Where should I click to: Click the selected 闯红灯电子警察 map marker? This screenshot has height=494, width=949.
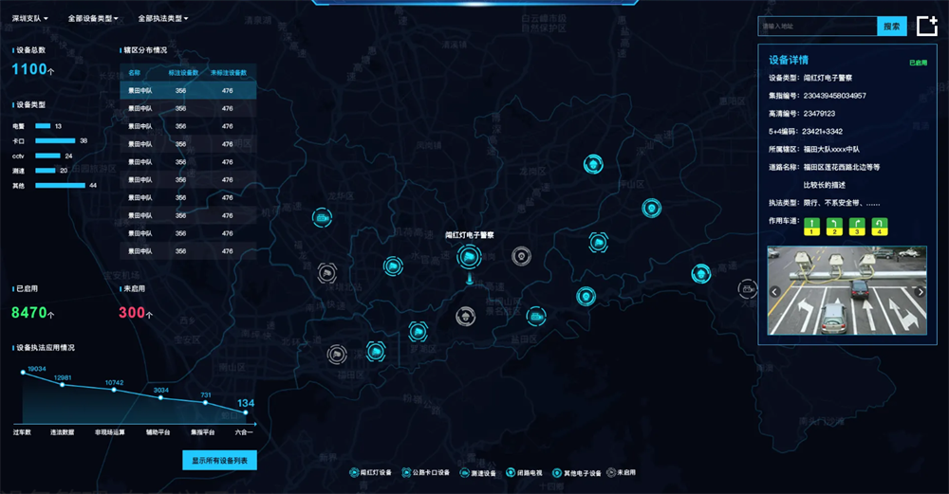click(x=467, y=256)
